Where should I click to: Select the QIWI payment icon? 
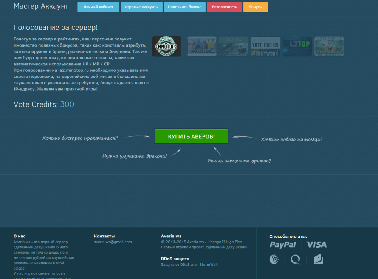[x=295, y=259]
